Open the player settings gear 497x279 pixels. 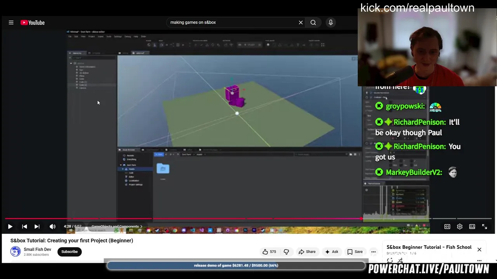(460, 226)
